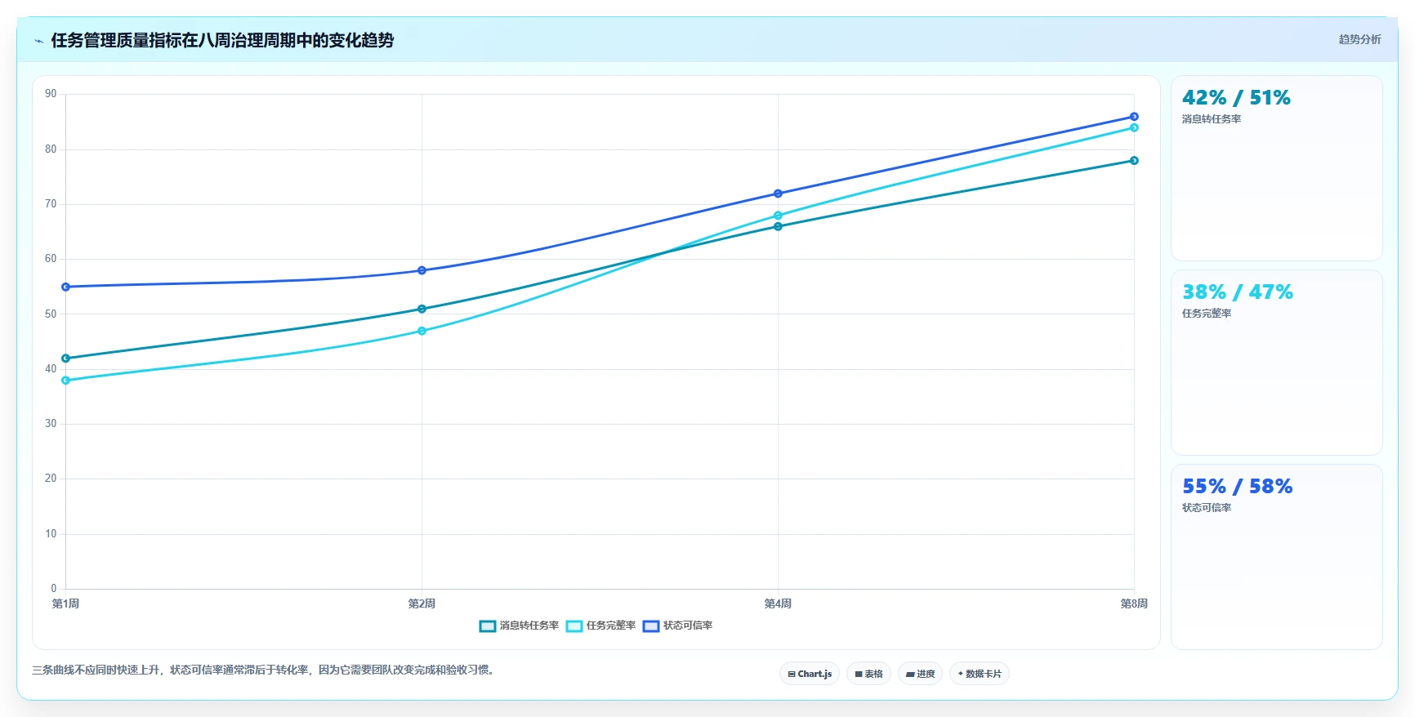Click the 任务完整率 legend color box
Screen dimensions: 1415x717
pyautogui.click(x=574, y=626)
